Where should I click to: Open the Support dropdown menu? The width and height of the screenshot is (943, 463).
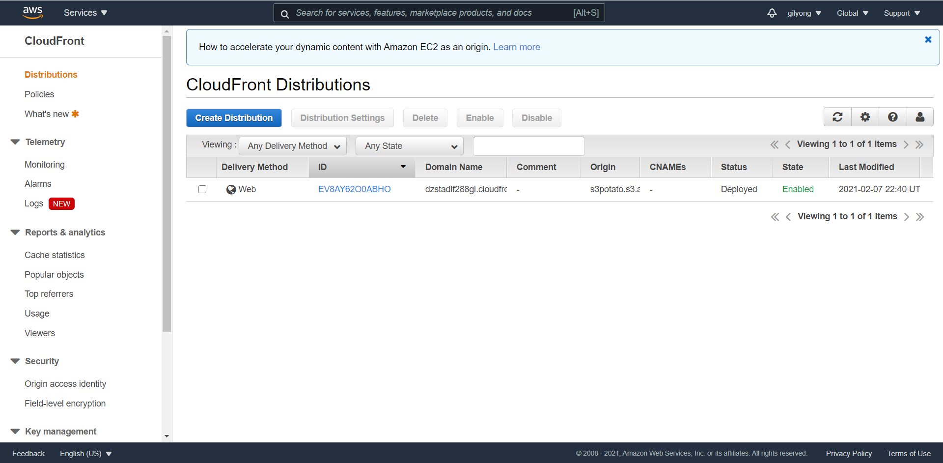(x=902, y=13)
